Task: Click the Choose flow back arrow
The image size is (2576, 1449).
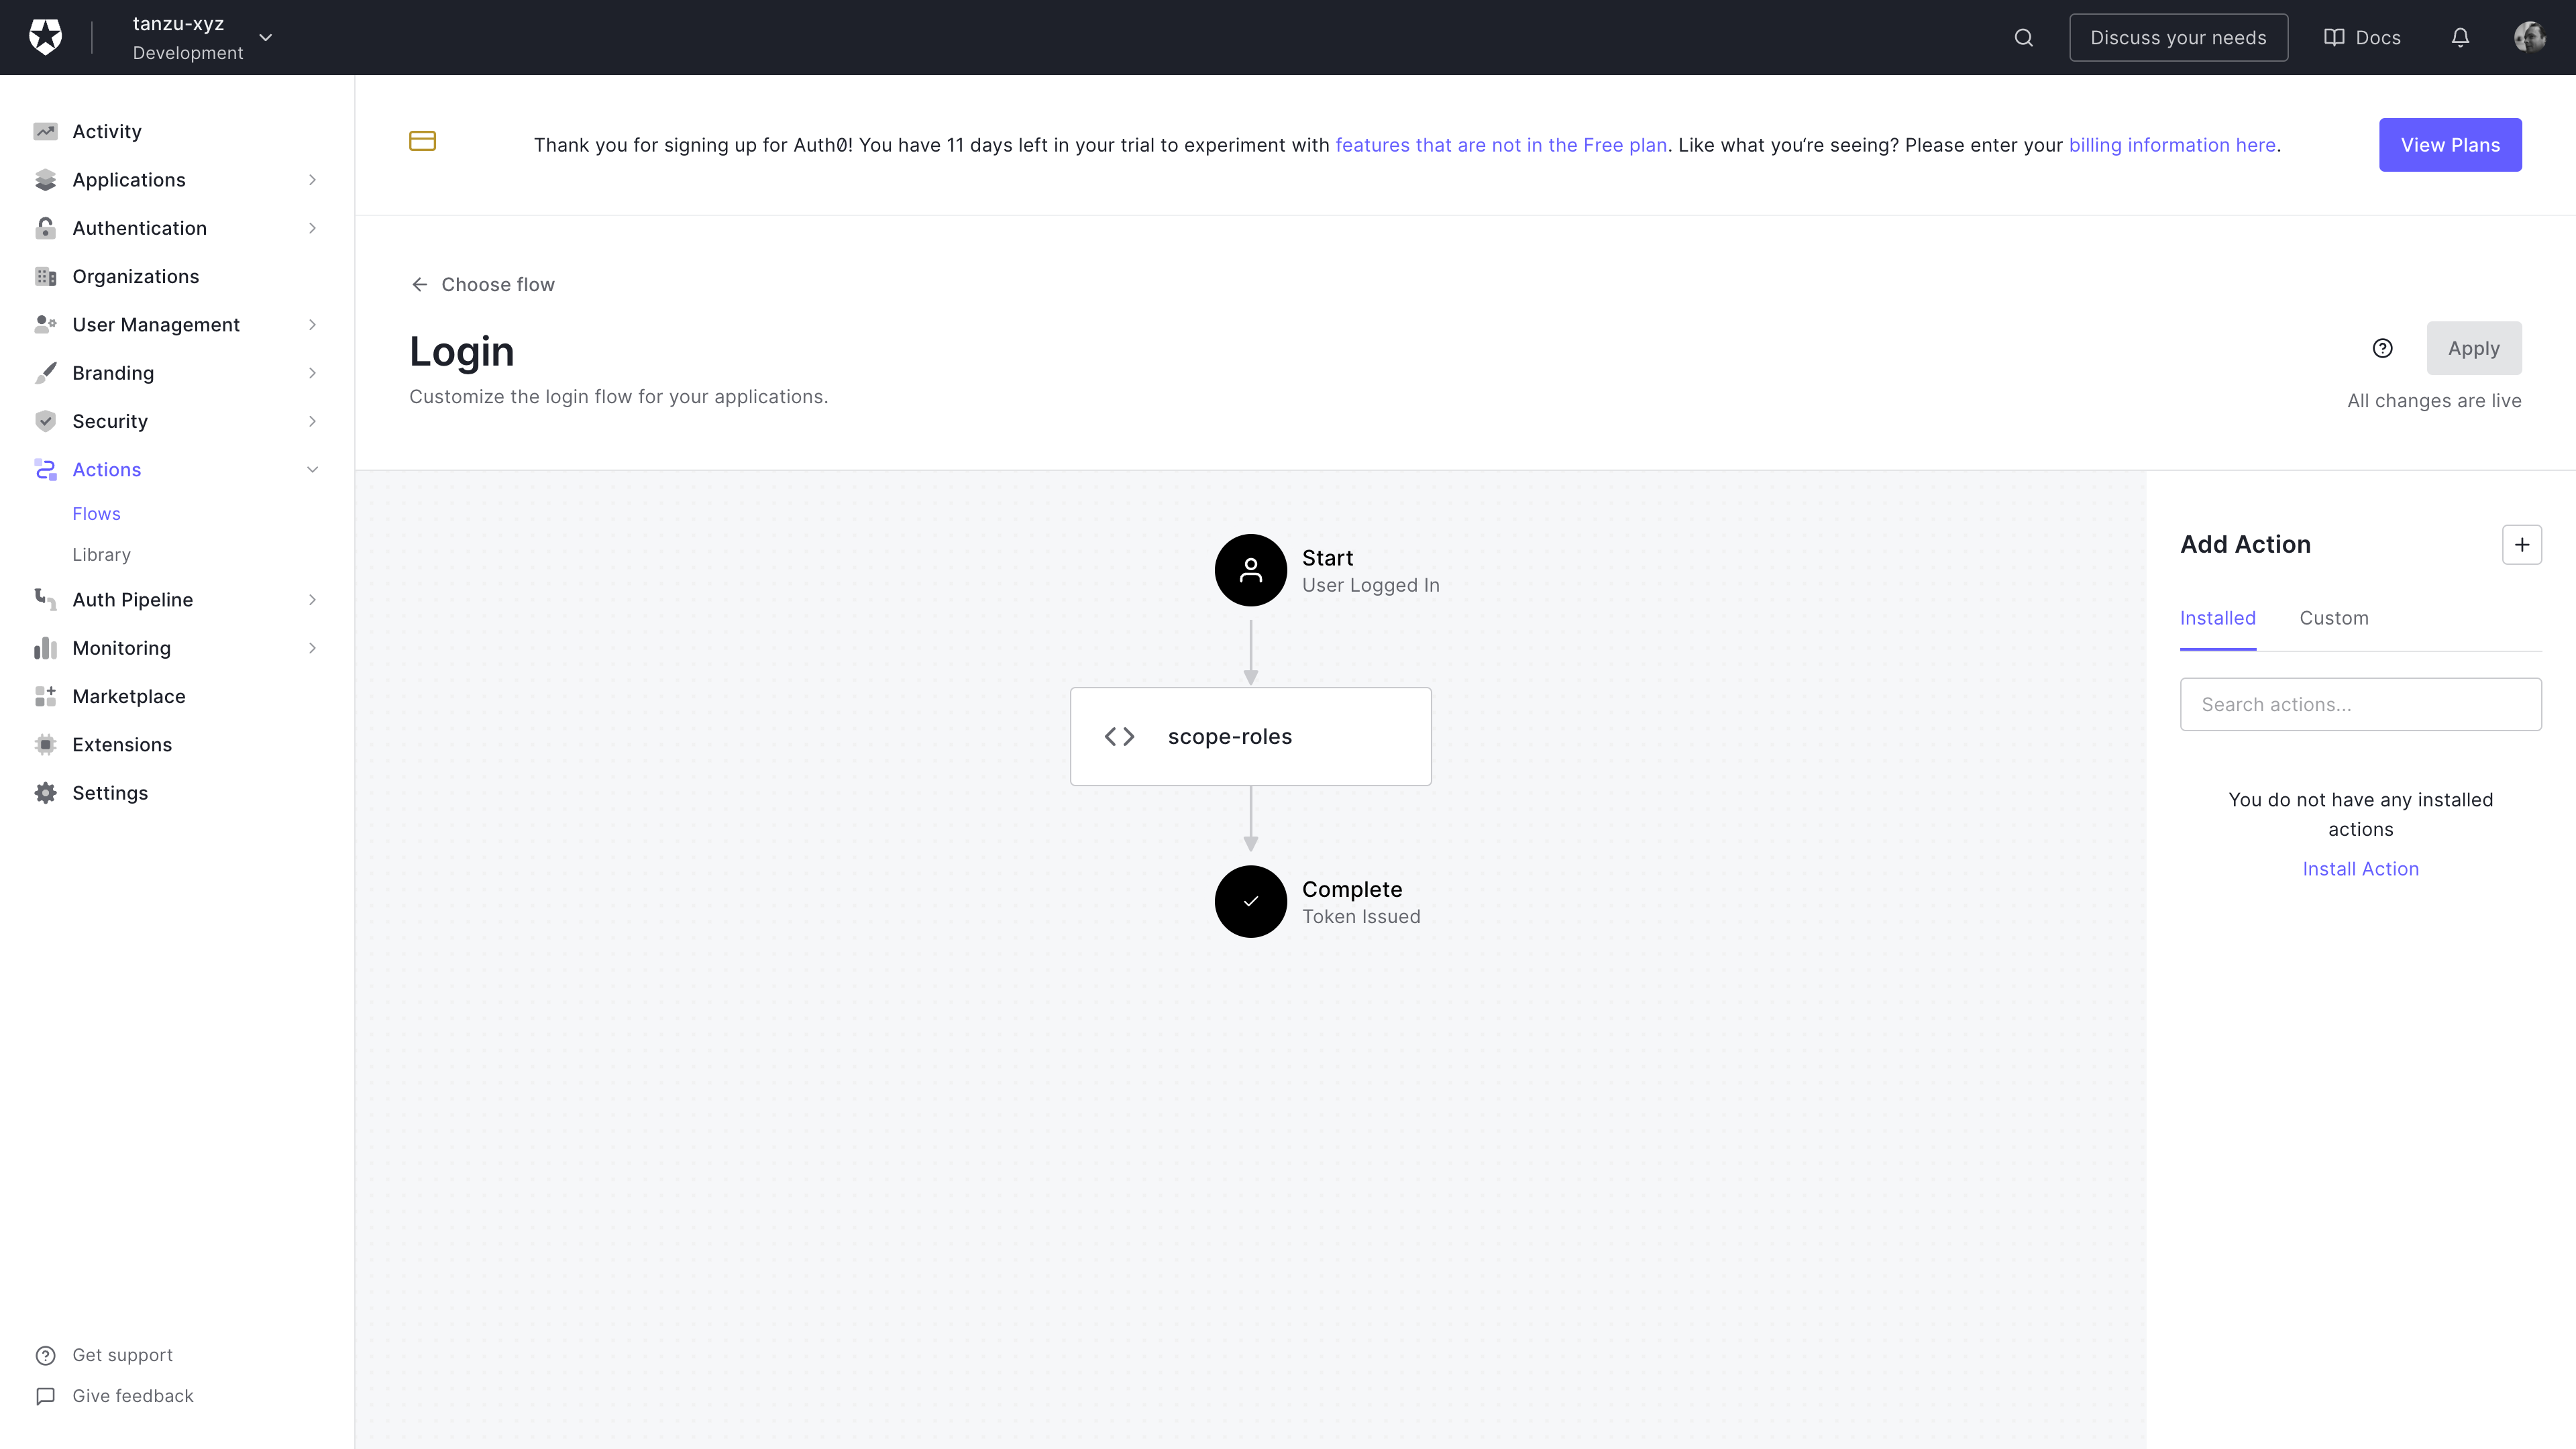Action: pyautogui.click(x=419, y=283)
